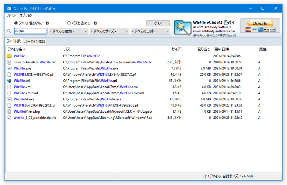
Task: Click the 16.4 KB size cell
Action: tap(176, 75)
